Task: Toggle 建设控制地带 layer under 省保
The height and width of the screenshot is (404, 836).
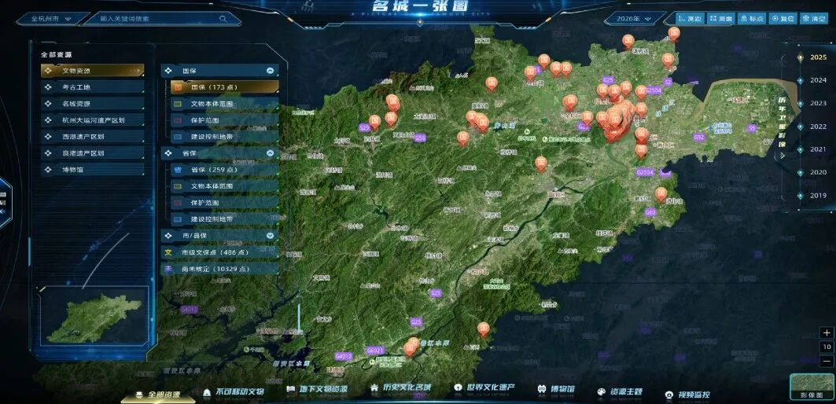Action: coord(224,219)
